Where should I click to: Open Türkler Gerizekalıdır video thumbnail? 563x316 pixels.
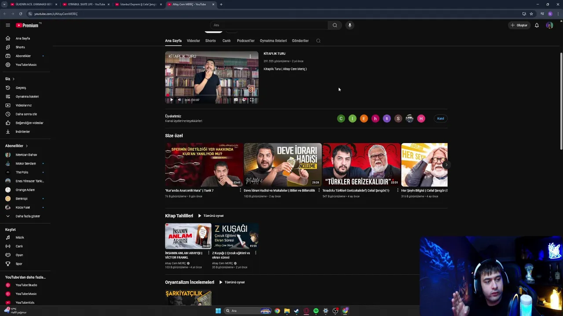click(x=361, y=165)
